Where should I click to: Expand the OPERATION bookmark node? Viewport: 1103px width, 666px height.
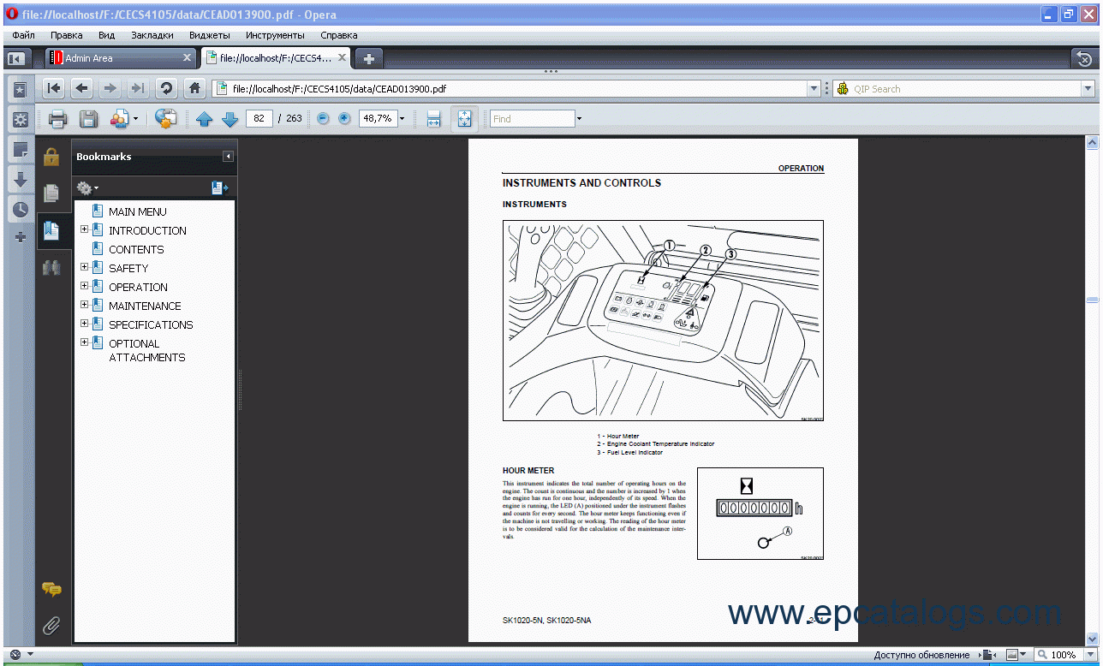tap(84, 287)
